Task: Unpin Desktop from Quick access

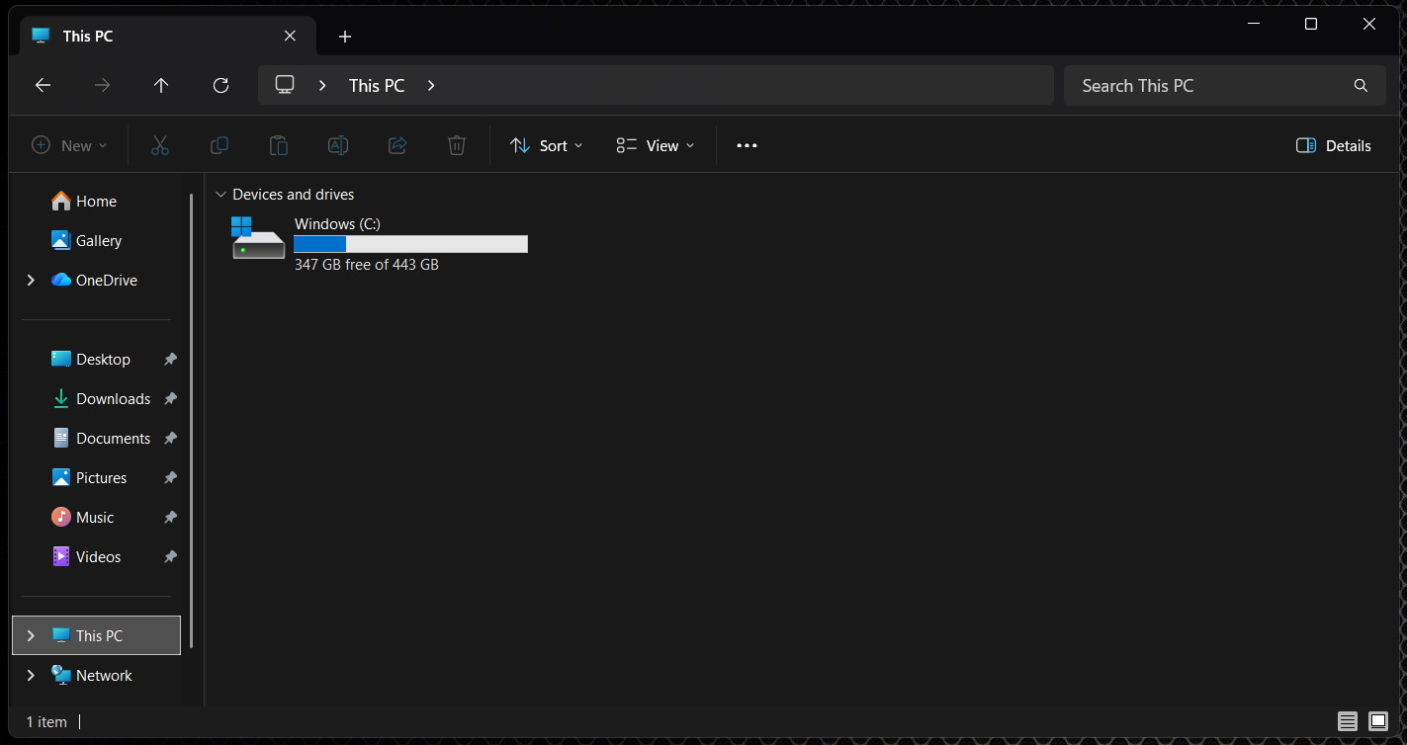Action: pyautogui.click(x=170, y=360)
